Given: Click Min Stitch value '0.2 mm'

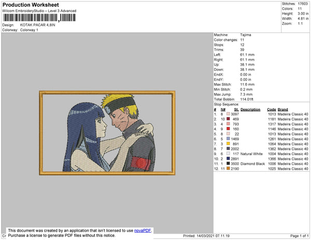Looking at the screenshot, I should tap(246, 89).
